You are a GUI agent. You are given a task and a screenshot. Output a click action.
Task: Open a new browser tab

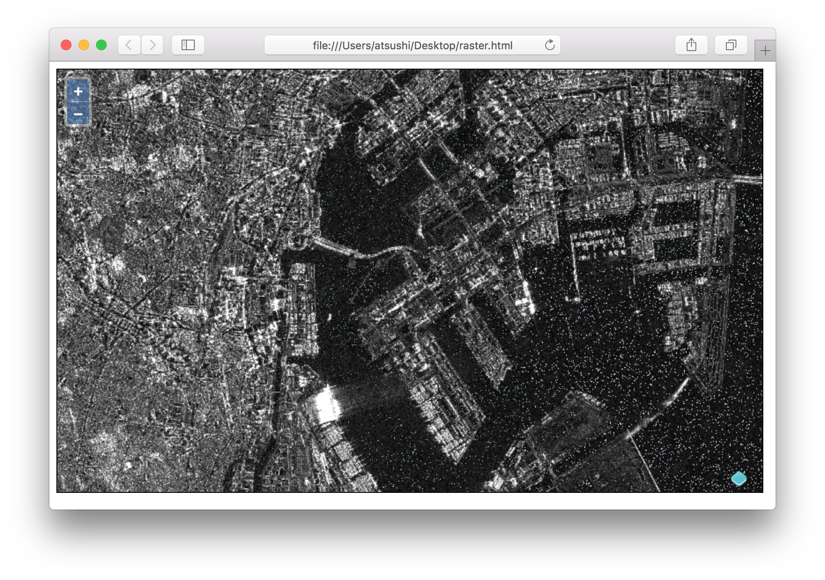tap(765, 51)
